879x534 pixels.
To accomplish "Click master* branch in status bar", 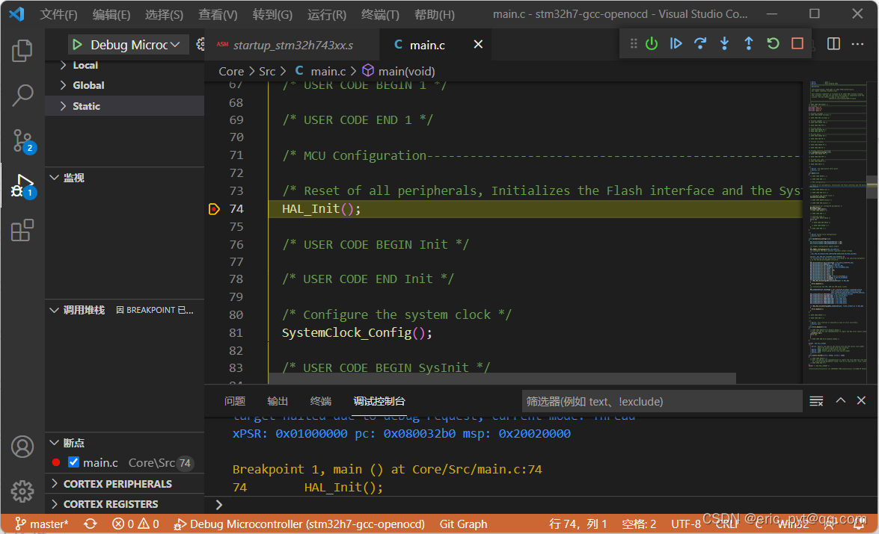I will [x=42, y=524].
